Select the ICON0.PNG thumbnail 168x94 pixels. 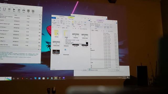(x=76, y=36)
